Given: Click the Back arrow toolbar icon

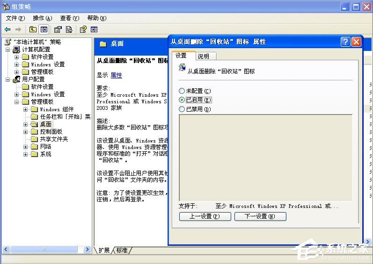Looking at the screenshot, I should 7,29.
